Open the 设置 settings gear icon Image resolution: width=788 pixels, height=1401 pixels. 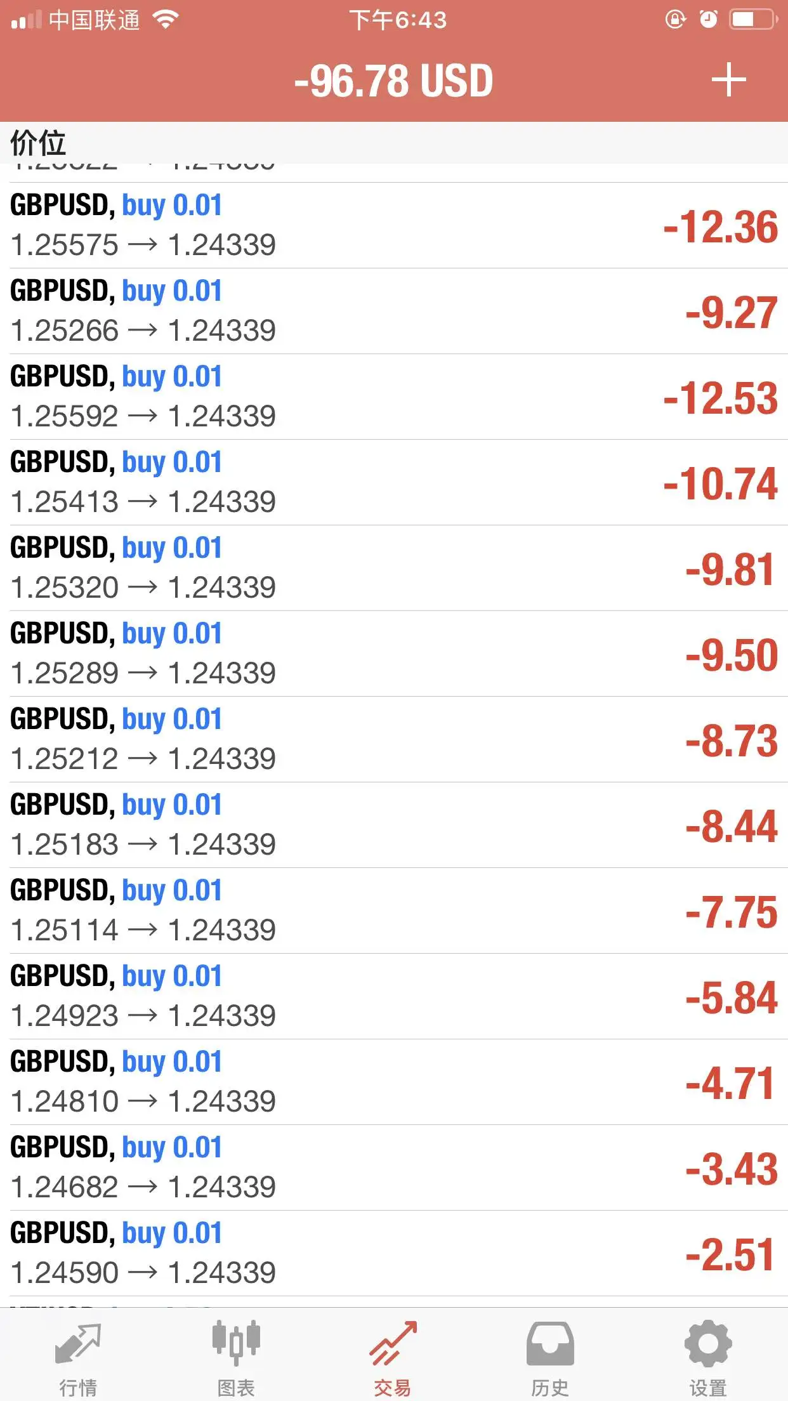pyautogui.click(x=708, y=1343)
